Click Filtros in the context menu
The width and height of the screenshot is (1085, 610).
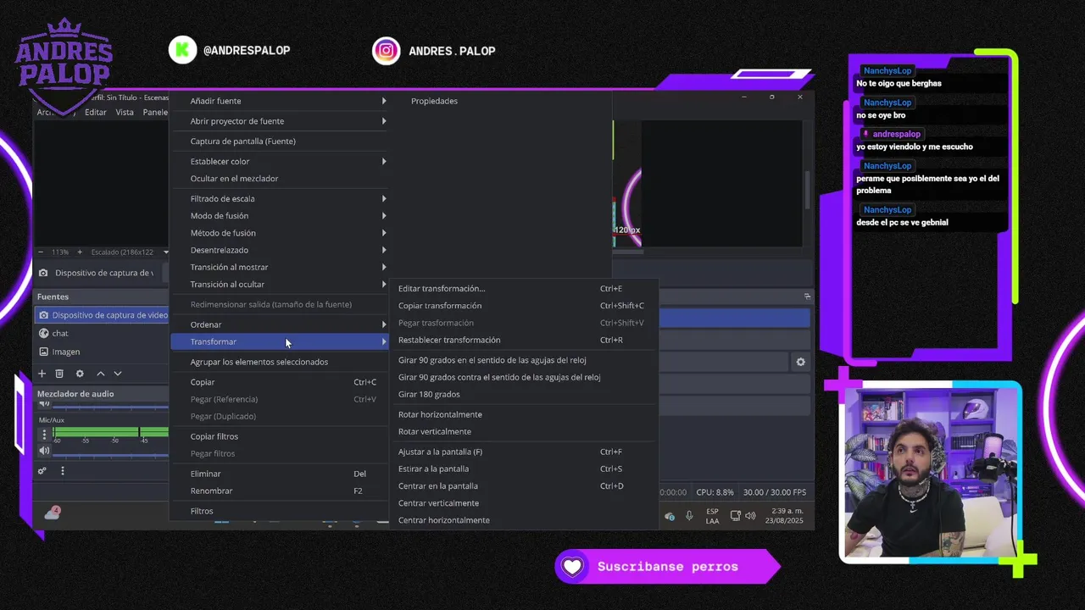pos(279,511)
